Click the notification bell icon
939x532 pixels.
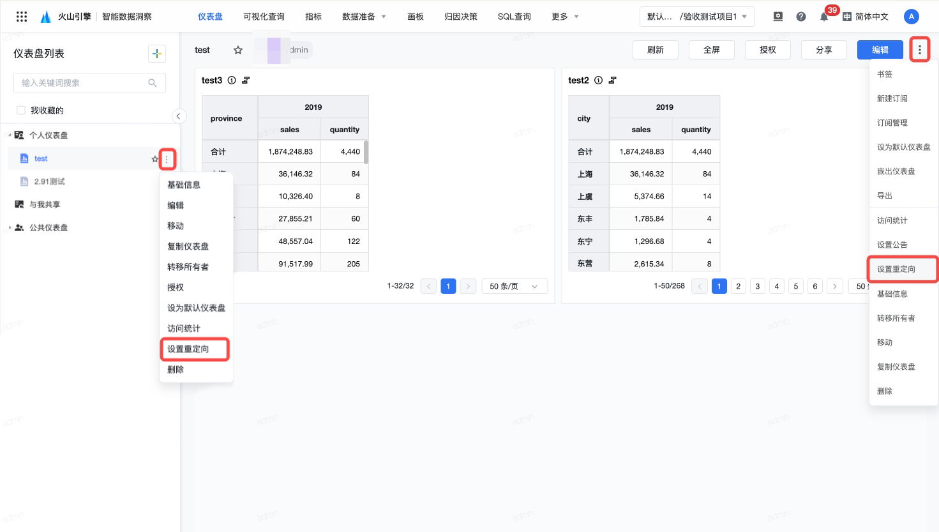(x=824, y=17)
